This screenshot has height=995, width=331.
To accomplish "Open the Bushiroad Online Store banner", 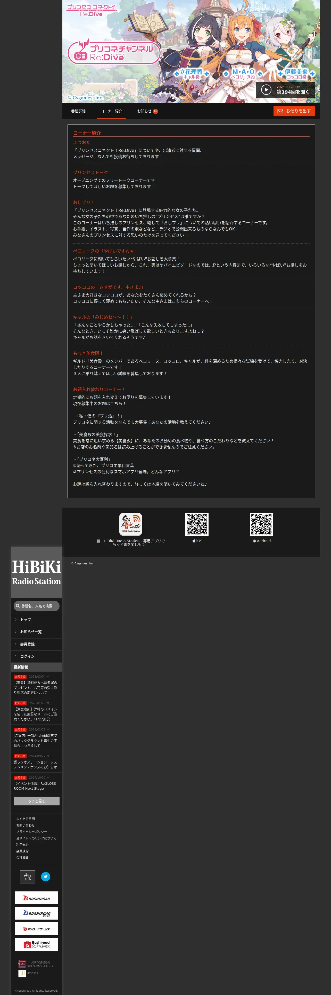I will pyautogui.click(x=37, y=944).
